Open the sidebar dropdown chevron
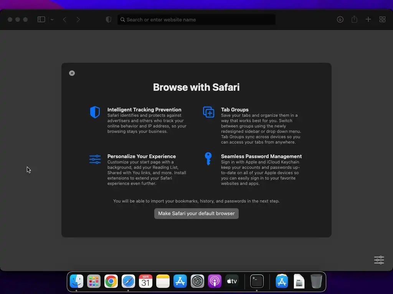 click(x=52, y=20)
